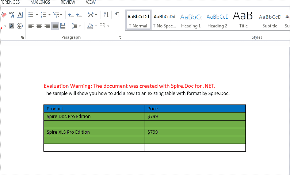Expand the bullets library dropdown

click(37, 15)
